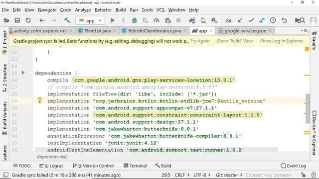Image resolution: width=319 pixels, height=179 pixels.
Task: Run app with coverage icon
Action: [x=145, y=20]
